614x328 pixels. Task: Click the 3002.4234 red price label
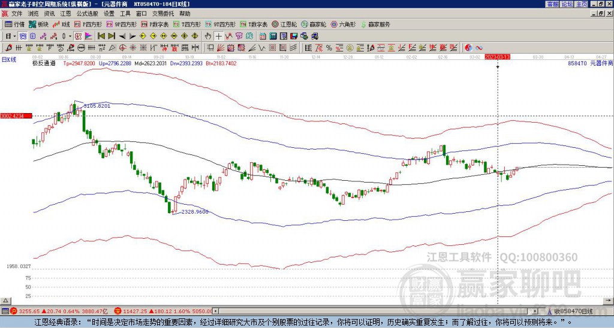16,116
